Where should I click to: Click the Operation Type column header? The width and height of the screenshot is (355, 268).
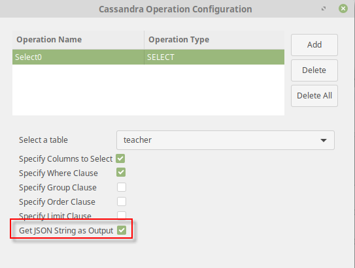click(214, 40)
